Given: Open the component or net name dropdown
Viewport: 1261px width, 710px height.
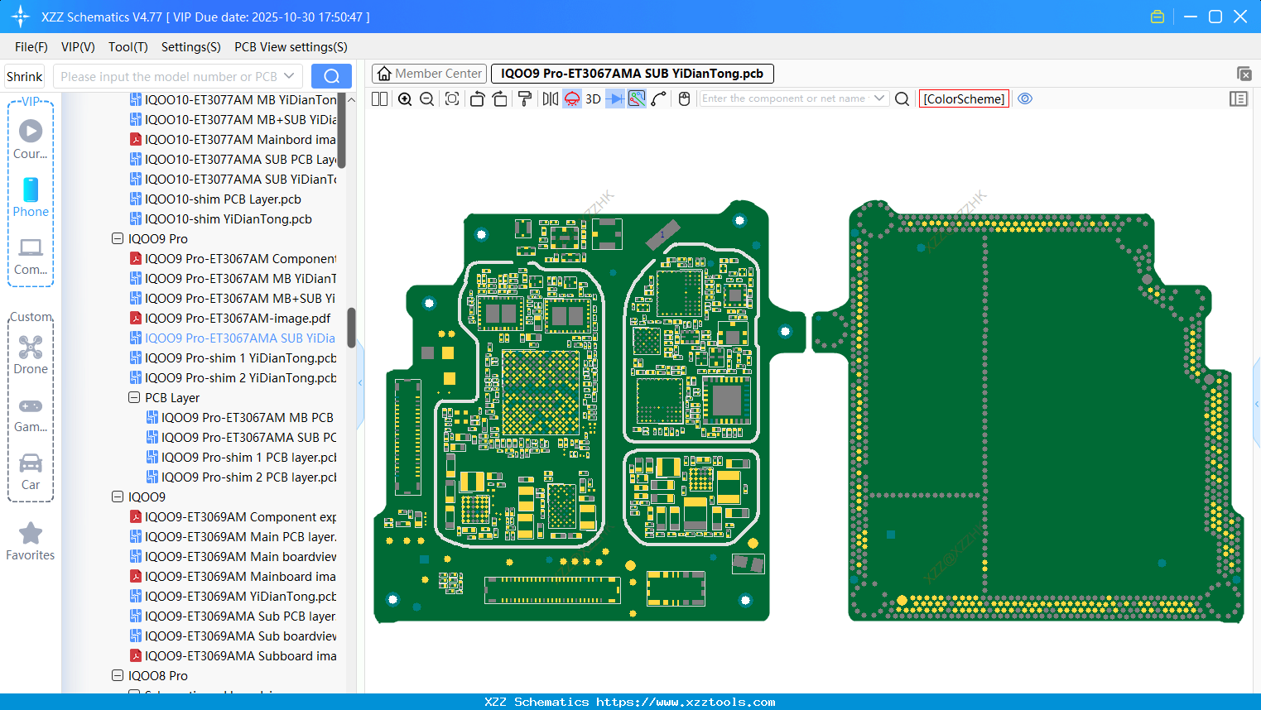Looking at the screenshot, I should tap(878, 98).
